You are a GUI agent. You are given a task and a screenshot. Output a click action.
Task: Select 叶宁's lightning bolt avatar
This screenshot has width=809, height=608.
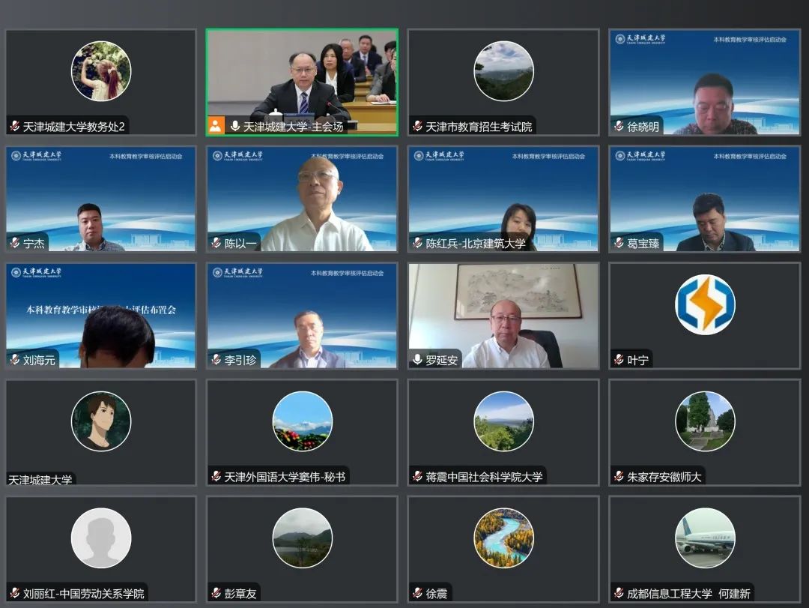coord(705,304)
